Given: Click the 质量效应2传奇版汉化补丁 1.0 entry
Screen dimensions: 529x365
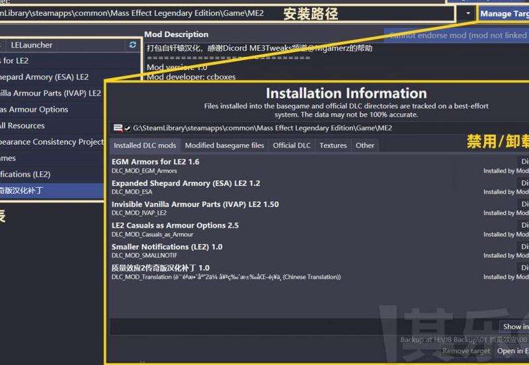Looking at the screenshot, I should pos(161,268).
